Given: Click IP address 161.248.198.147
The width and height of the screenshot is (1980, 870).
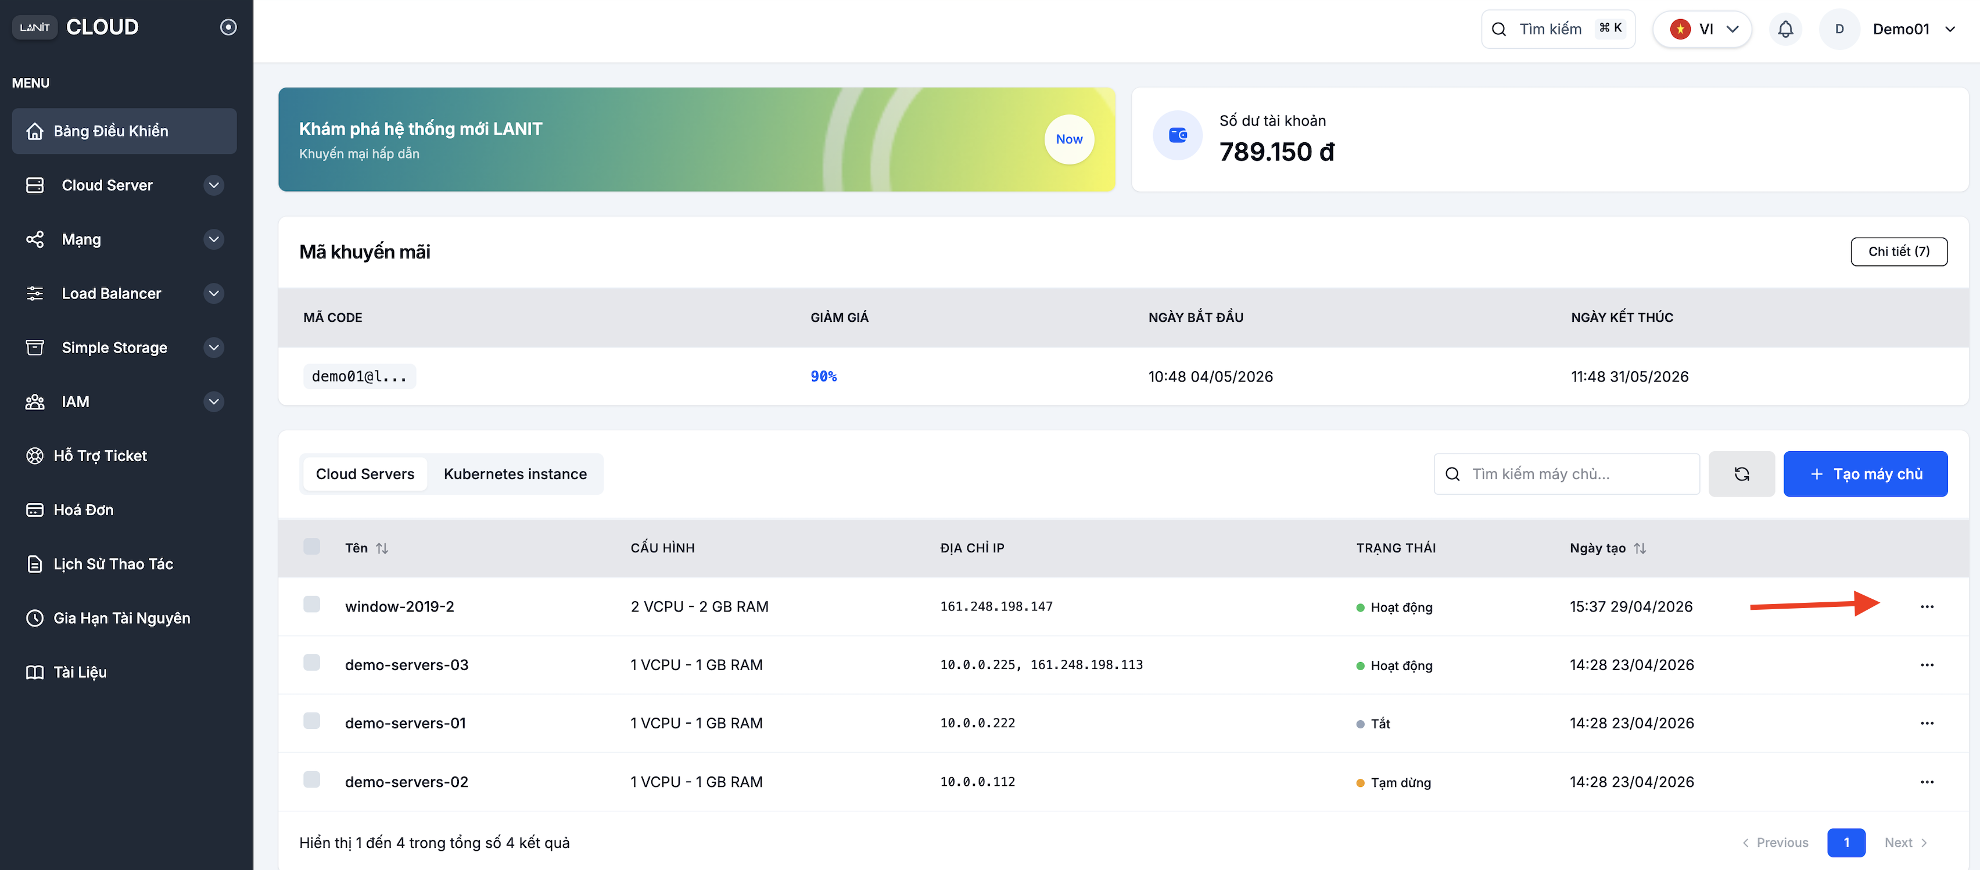Looking at the screenshot, I should click(996, 606).
